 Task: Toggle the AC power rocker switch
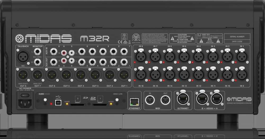25,95
